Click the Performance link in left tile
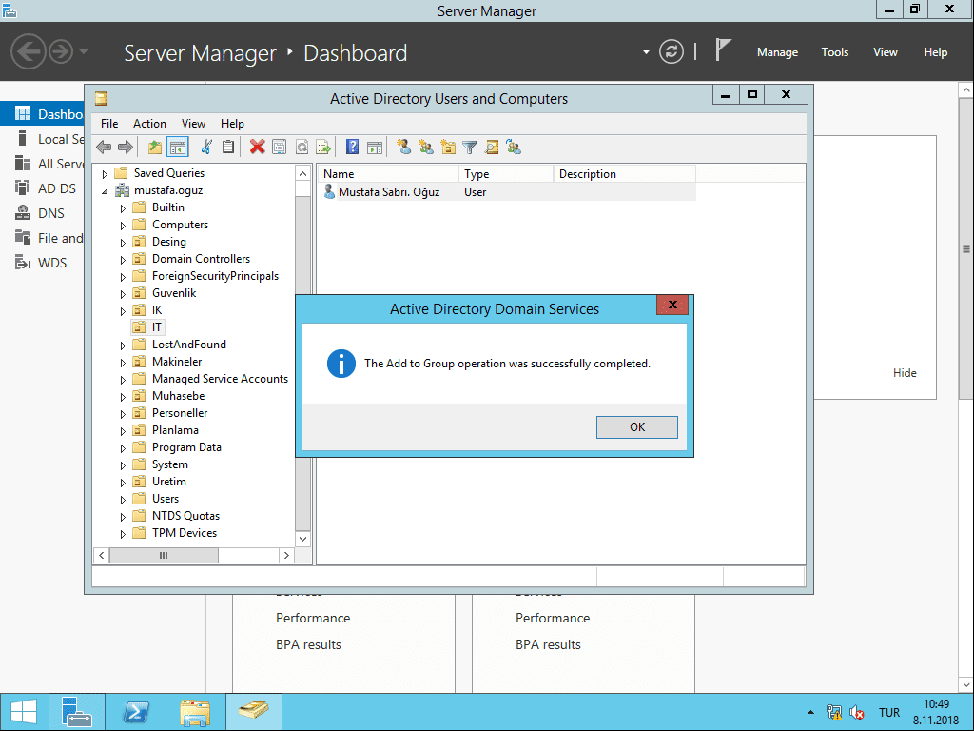This screenshot has width=974, height=731. coord(313,618)
